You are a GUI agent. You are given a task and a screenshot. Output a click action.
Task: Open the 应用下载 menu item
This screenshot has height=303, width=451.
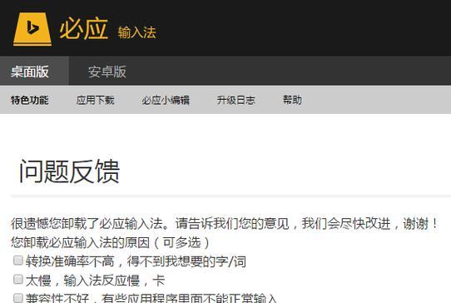click(95, 100)
